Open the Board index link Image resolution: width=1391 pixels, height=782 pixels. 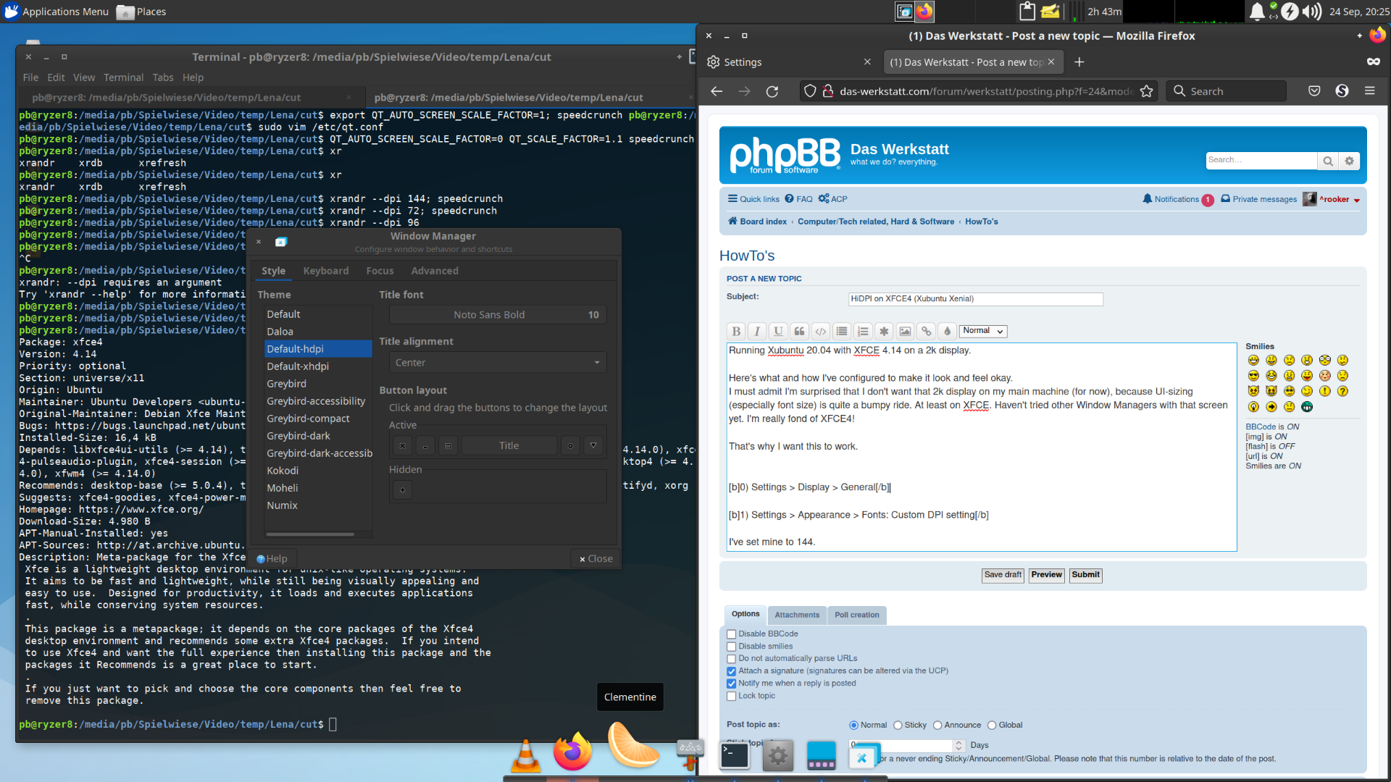tap(763, 222)
